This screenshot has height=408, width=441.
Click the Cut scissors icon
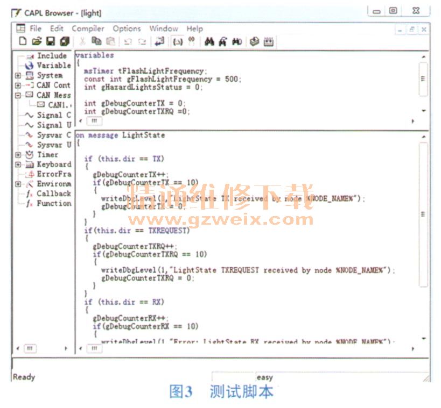[82, 41]
